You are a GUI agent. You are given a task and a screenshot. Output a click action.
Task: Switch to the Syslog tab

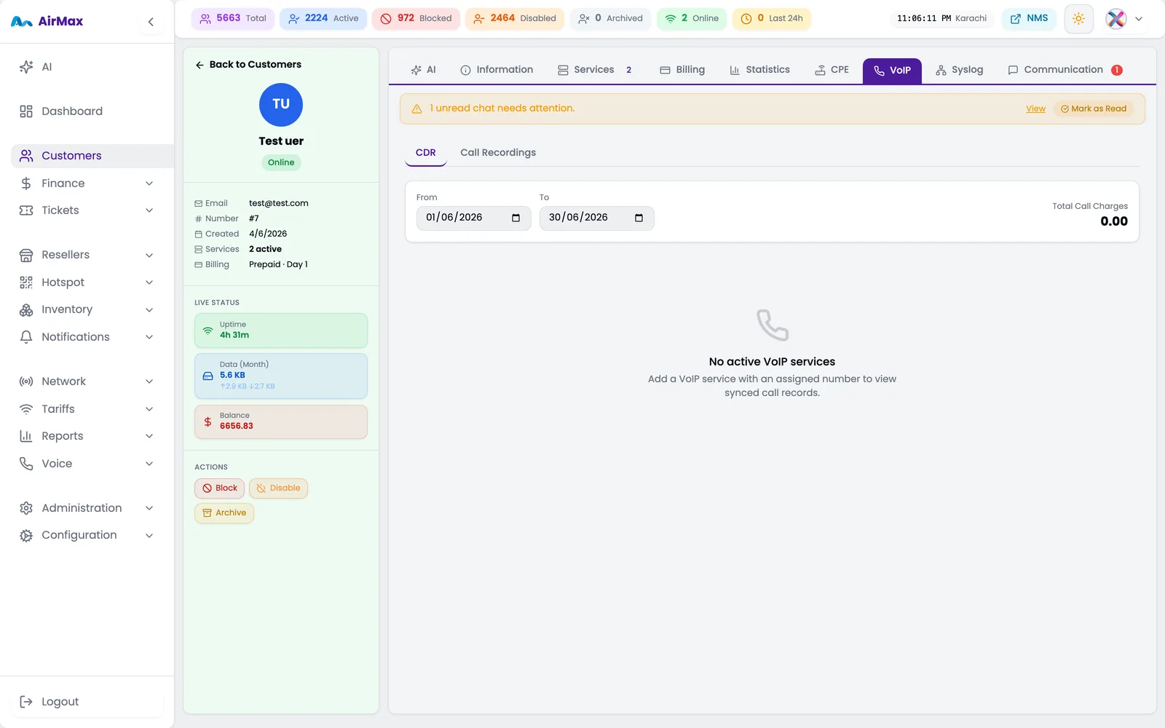pos(959,70)
